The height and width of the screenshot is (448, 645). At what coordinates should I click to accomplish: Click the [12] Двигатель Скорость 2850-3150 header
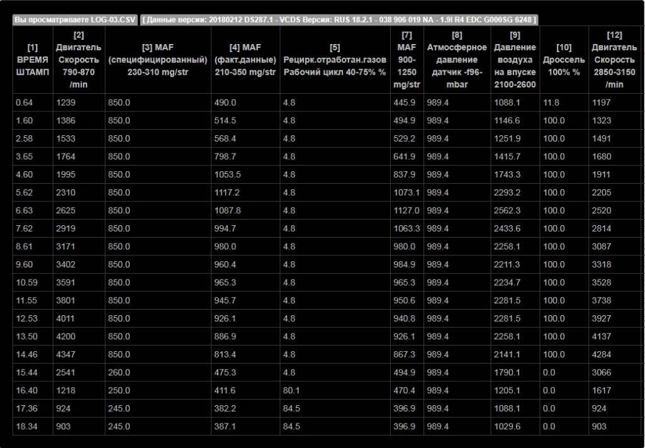pos(614,60)
